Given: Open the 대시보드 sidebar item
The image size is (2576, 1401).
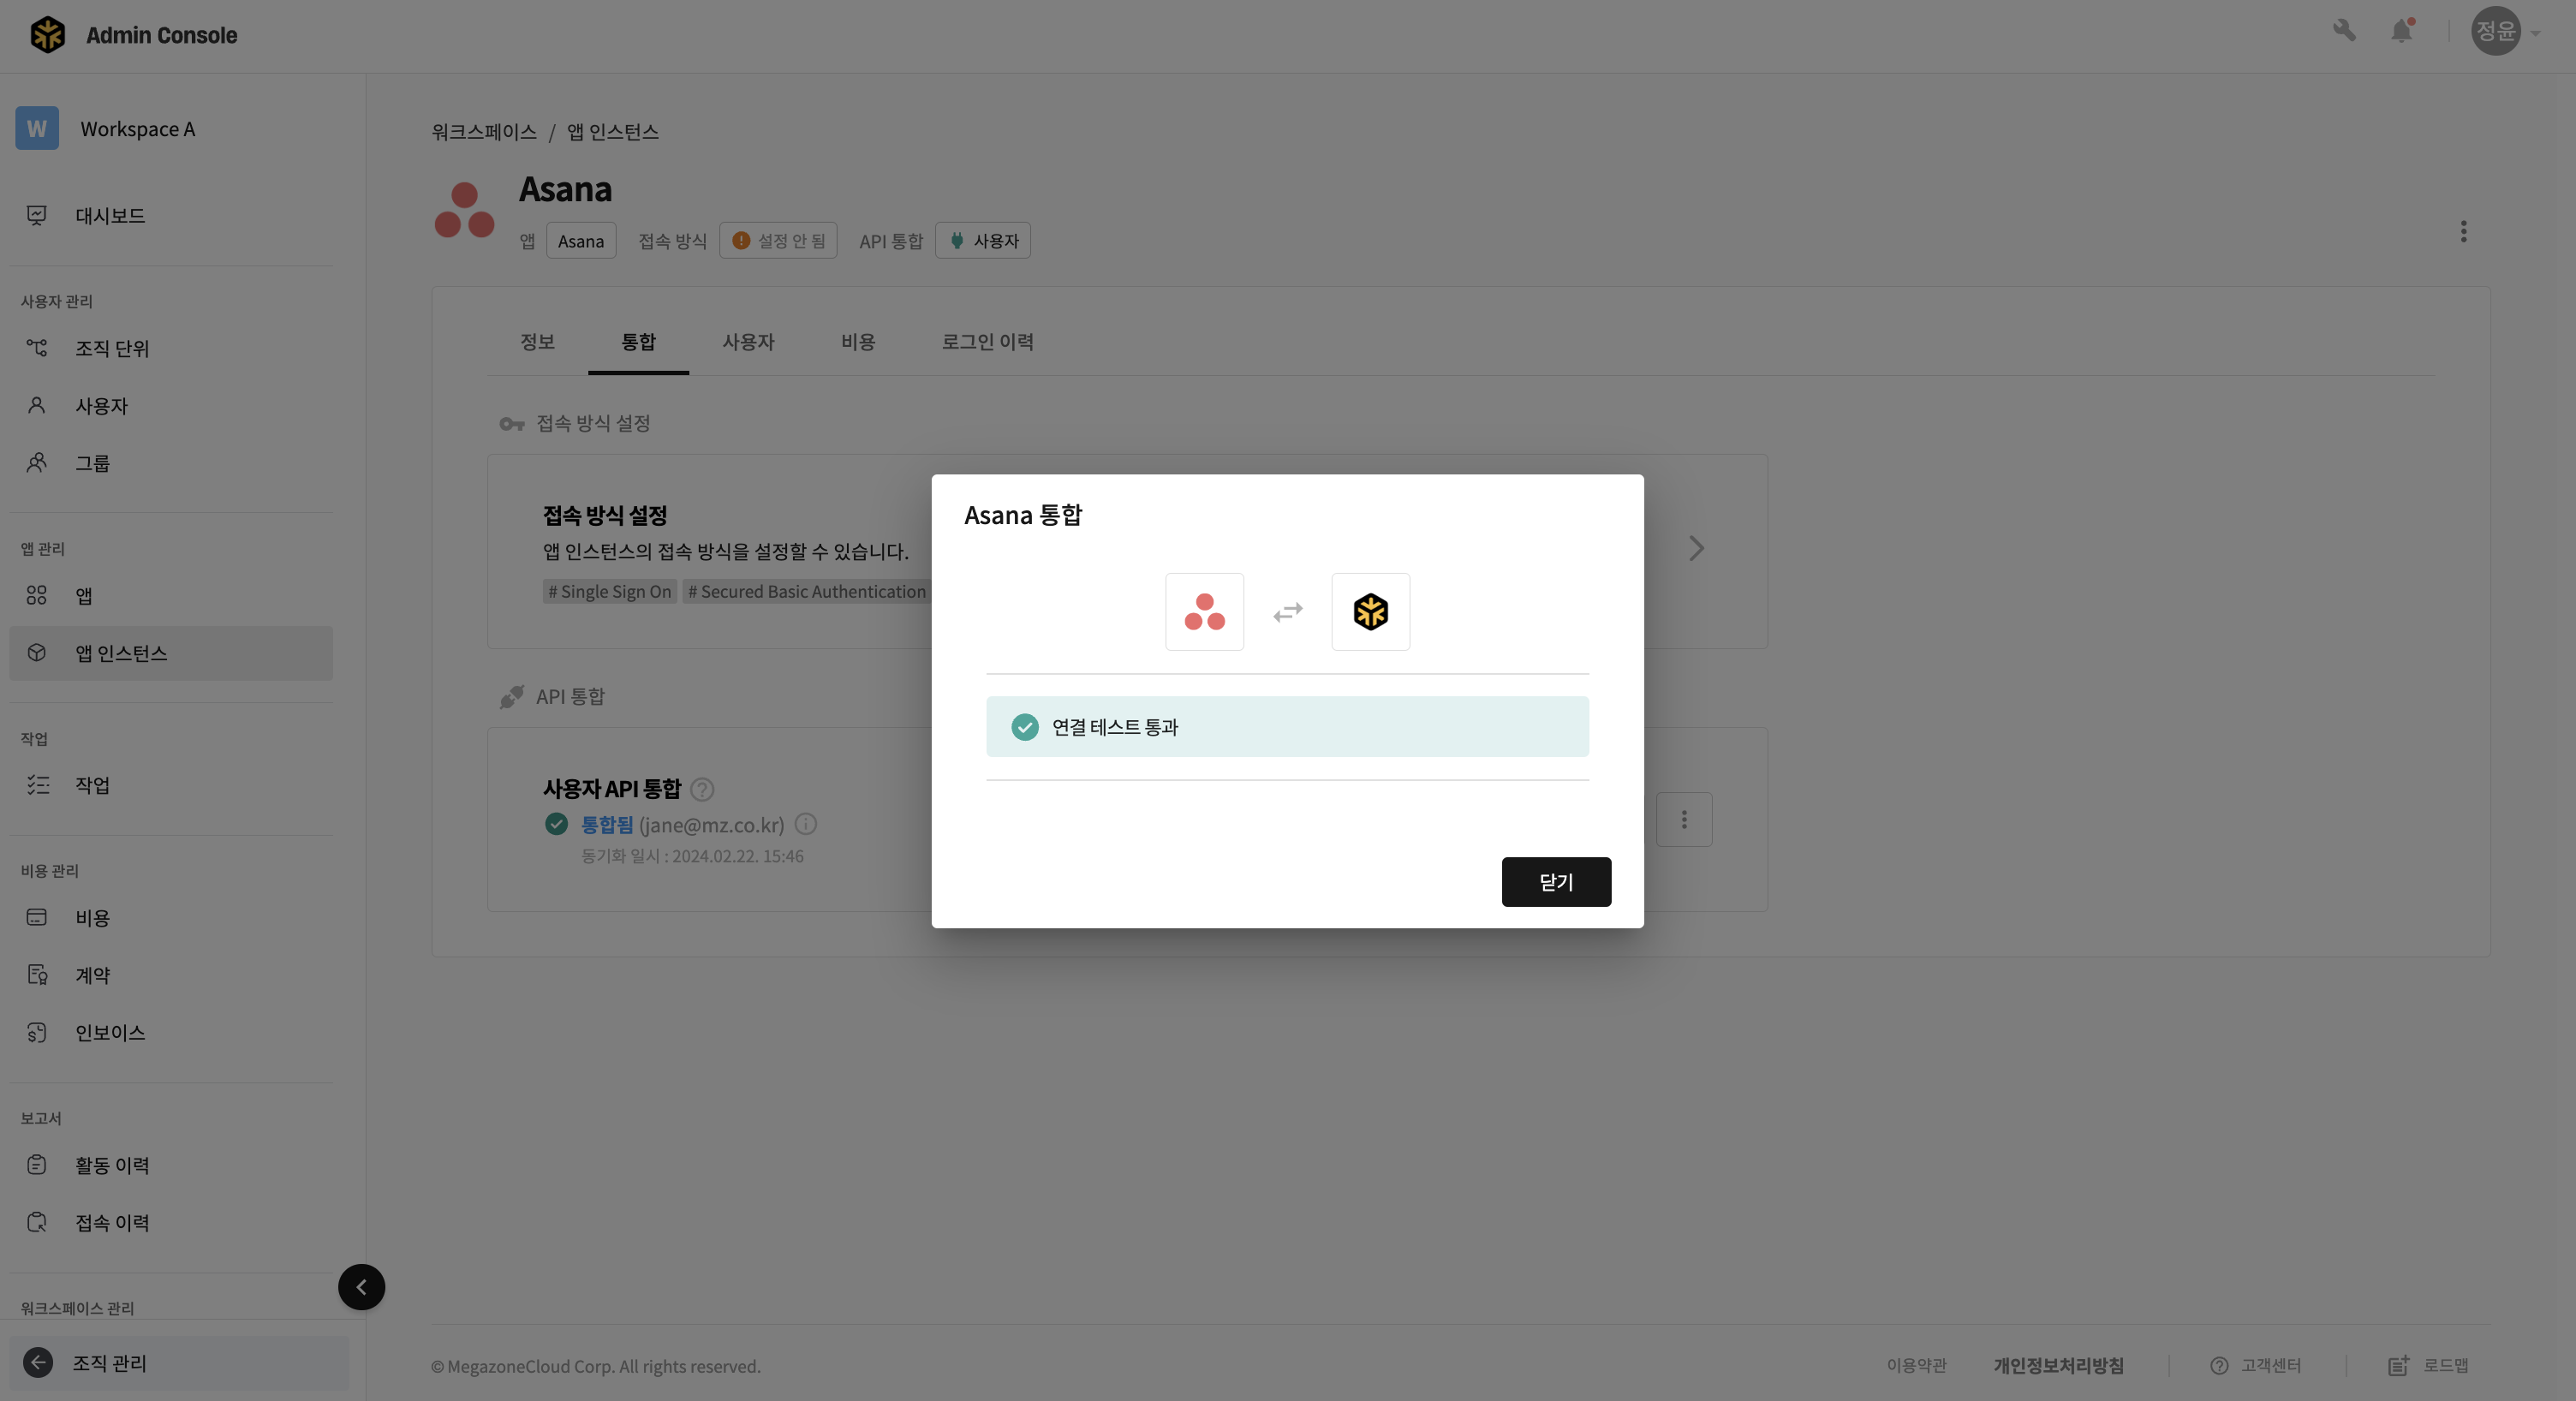Looking at the screenshot, I should (110, 216).
